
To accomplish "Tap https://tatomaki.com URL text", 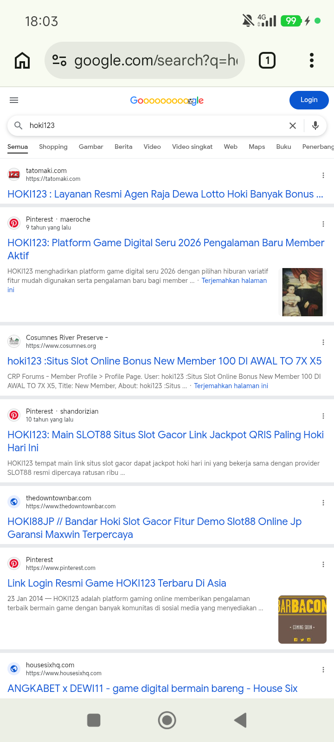I will (x=53, y=179).
